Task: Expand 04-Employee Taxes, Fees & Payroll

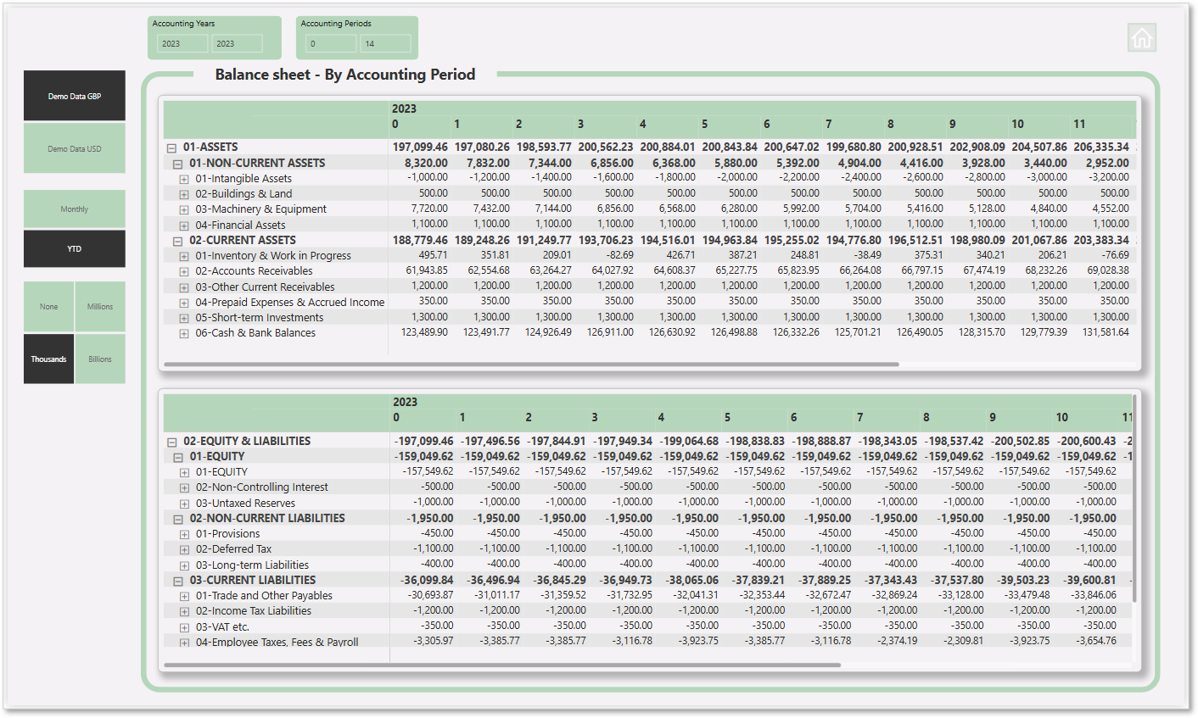Action: pos(184,643)
